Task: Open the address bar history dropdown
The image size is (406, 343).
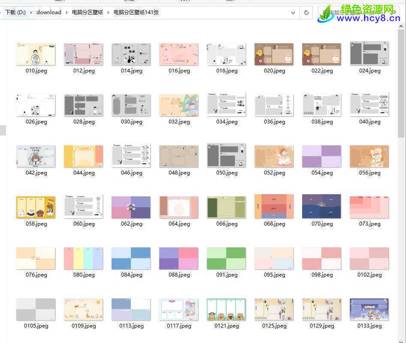Action: (293, 12)
